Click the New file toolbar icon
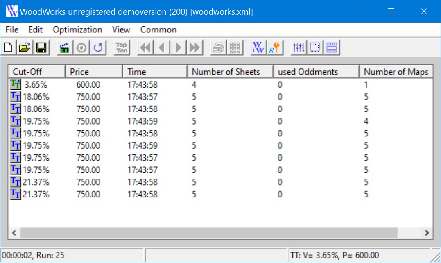 (8, 48)
